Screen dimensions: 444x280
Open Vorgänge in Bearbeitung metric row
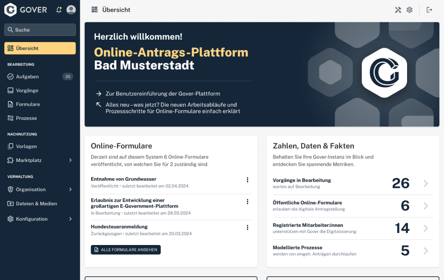tap(351, 183)
